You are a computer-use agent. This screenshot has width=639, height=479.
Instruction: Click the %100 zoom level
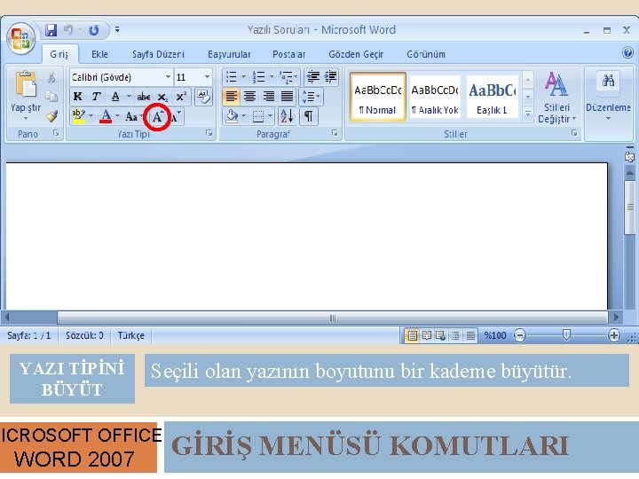494,335
